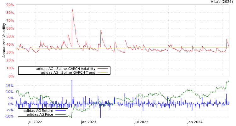Select the adidas AG Price legend entry

[x=40, y=114]
